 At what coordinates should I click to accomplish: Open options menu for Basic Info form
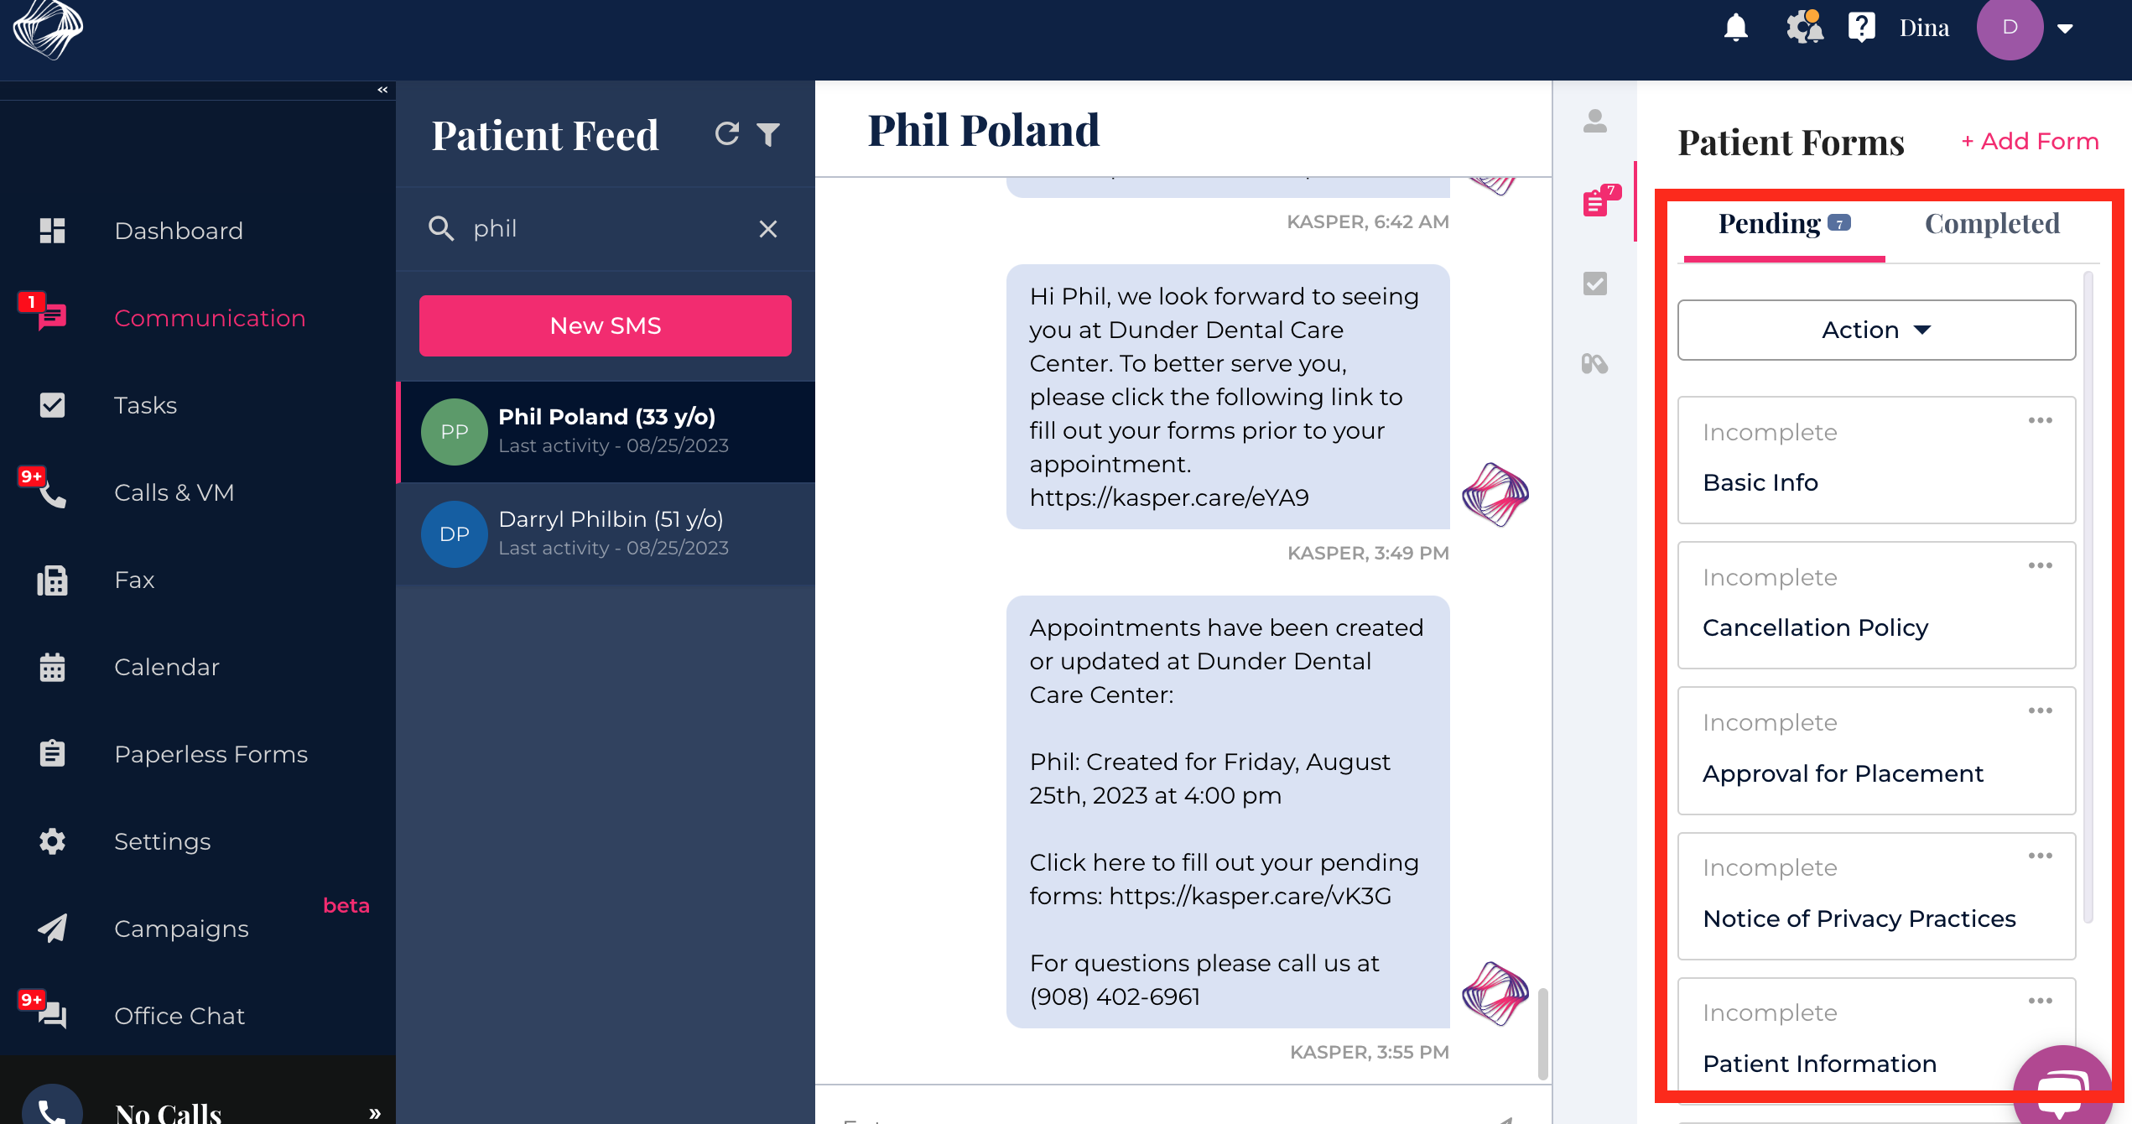click(x=2040, y=420)
